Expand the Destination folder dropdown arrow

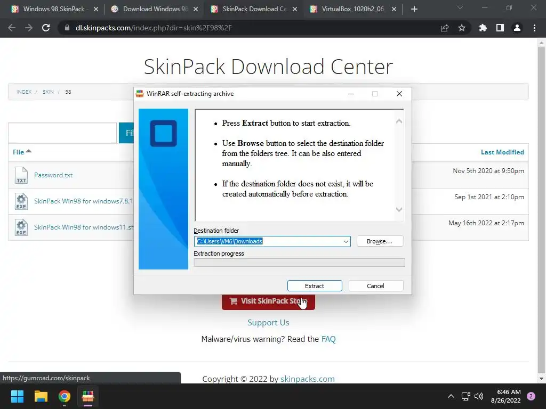[346, 241]
